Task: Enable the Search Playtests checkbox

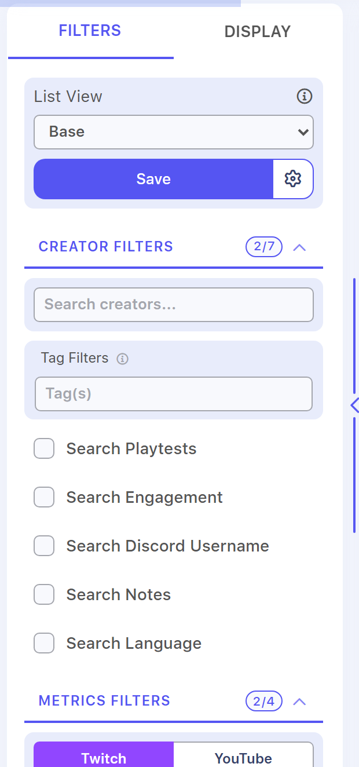Action: (x=44, y=448)
